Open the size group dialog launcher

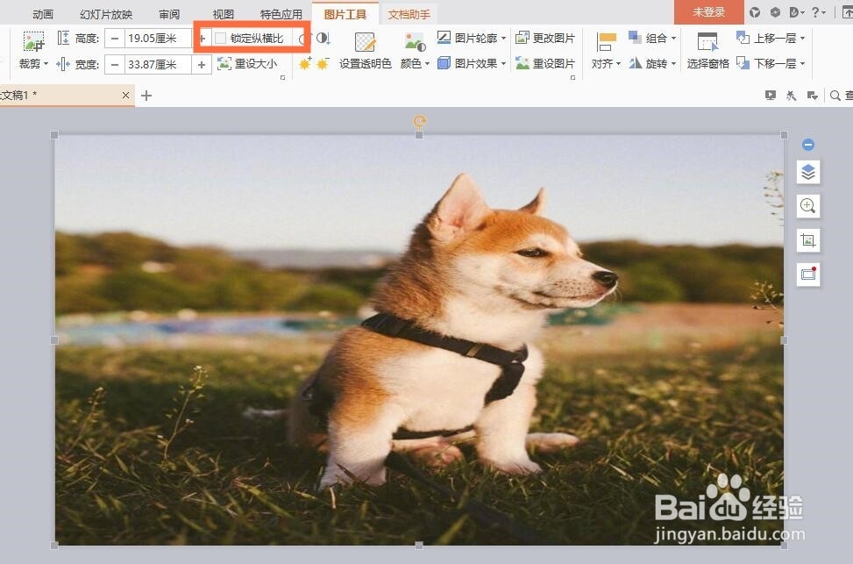point(282,78)
